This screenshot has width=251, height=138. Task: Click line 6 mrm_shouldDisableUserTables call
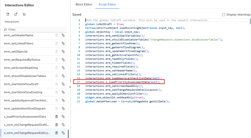154,40
